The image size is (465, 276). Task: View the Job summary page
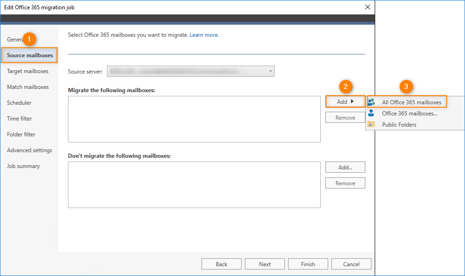coord(23,166)
